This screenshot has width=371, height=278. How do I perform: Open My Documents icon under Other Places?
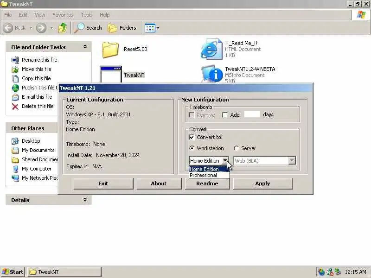tap(15, 150)
